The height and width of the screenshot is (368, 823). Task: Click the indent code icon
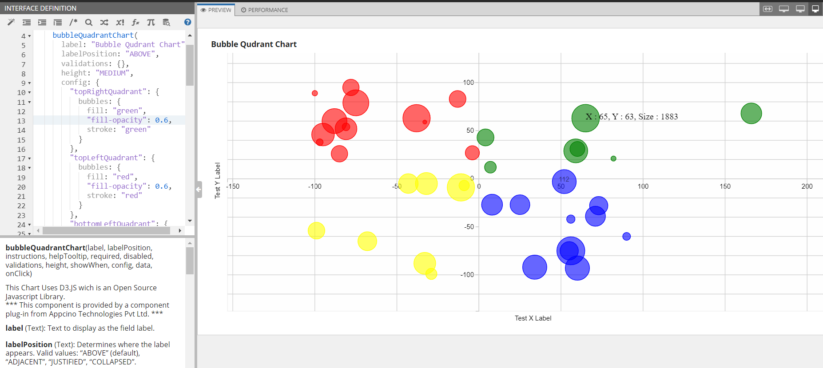coord(42,22)
